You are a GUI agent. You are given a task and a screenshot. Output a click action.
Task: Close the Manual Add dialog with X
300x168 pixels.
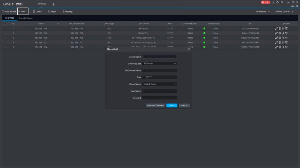click(189, 49)
